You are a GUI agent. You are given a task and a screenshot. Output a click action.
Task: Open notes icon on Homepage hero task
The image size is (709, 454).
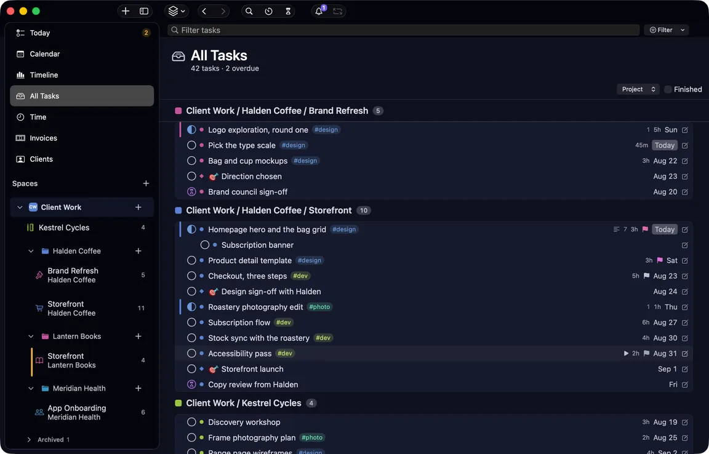click(x=616, y=229)
